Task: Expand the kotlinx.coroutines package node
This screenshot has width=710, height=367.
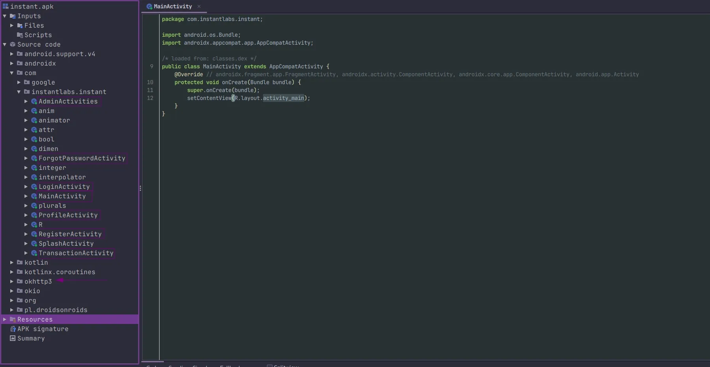Action: click(x=12, y=272)
